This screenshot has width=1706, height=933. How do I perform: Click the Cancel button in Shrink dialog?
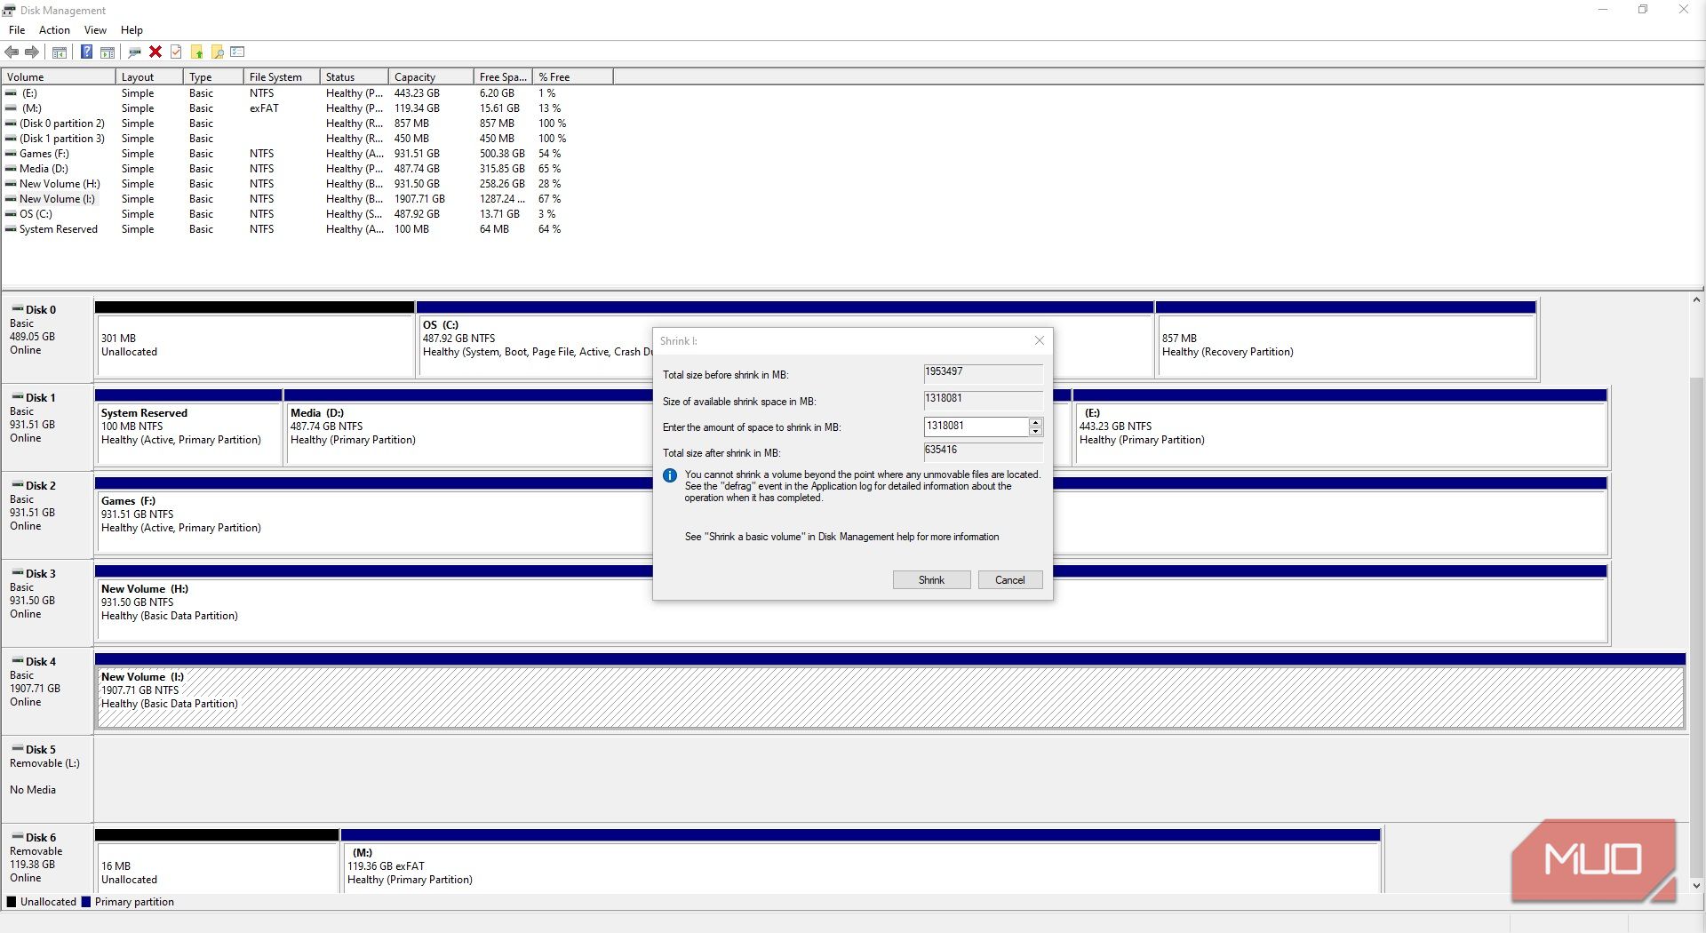pyautogui.click(x=1009, y=580)
